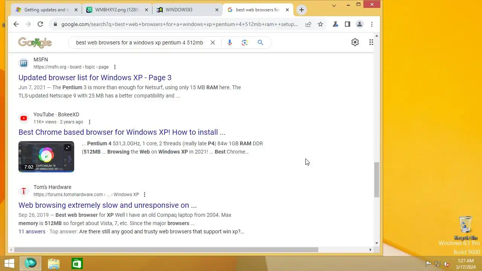The height and width of the screenshot is (271, 482).
Task: Click the scroll right arrow
Action: (370, 250)
